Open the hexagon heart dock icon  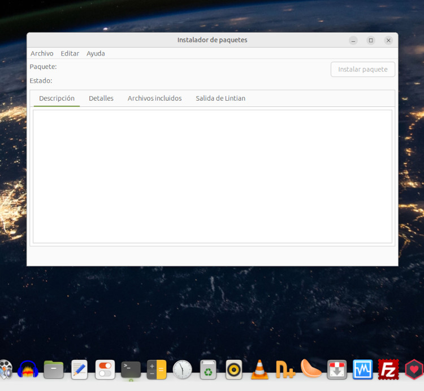tap(414, 369)
